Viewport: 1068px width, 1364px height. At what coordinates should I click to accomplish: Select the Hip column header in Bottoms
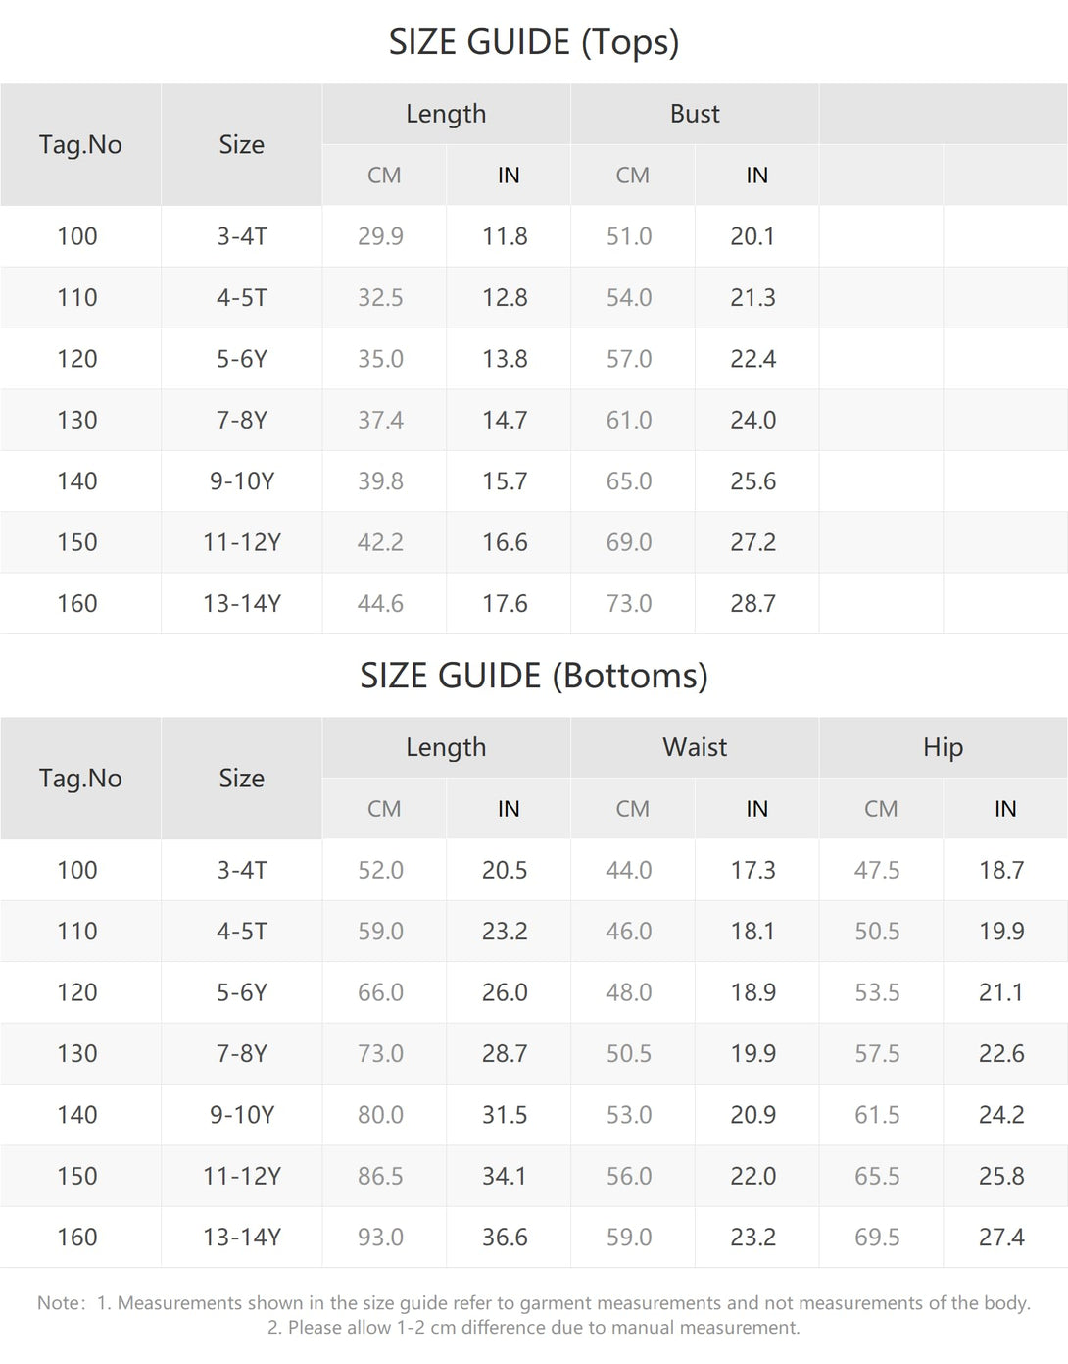[943, 747]
